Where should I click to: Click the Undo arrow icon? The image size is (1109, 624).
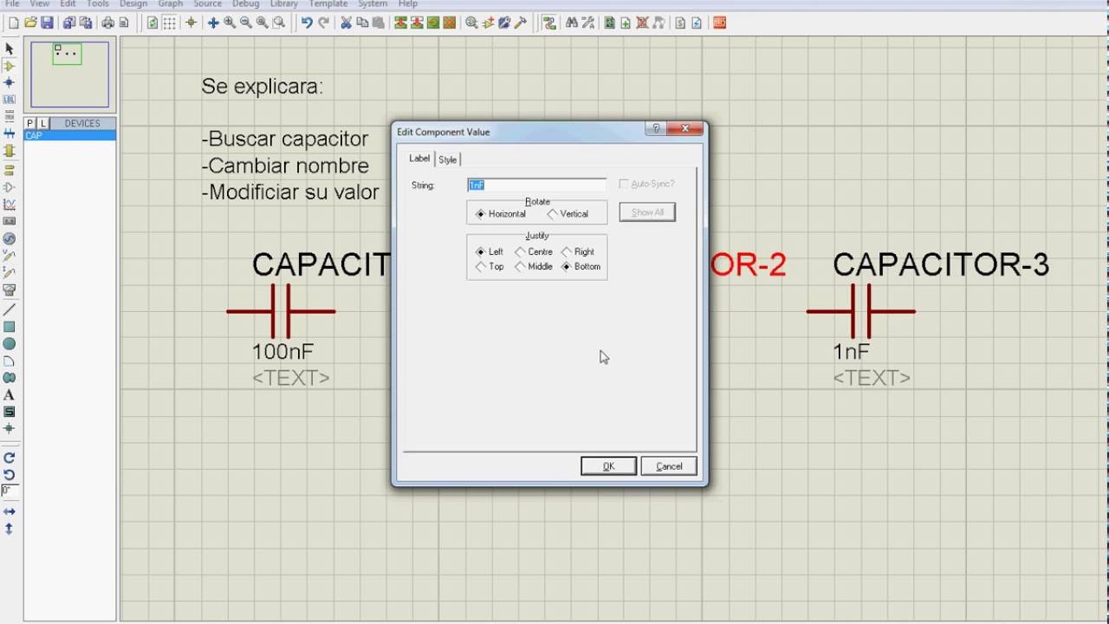point(307,23)
